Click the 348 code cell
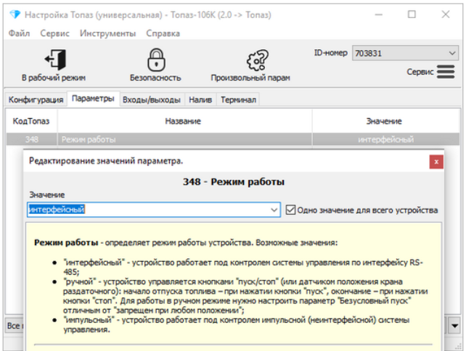 (x=31, y=139)
